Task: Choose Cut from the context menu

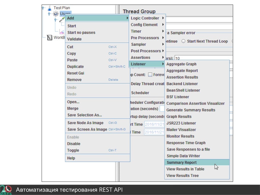Action: tap(97, 47)
